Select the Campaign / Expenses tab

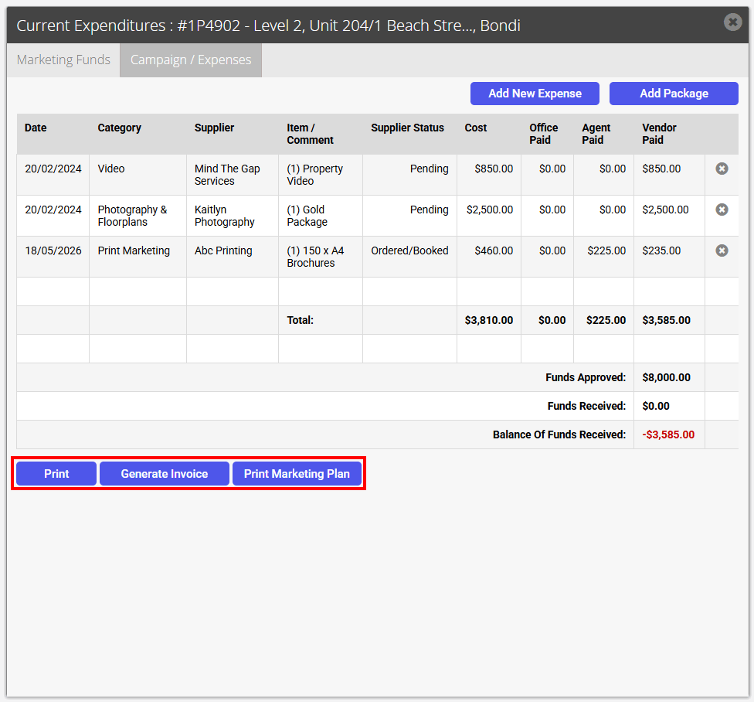pyautogui.click(x=191, y=60)
